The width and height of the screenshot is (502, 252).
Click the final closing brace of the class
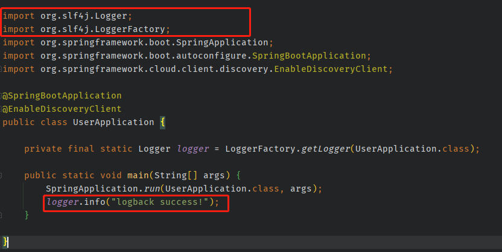click(5, 241)
